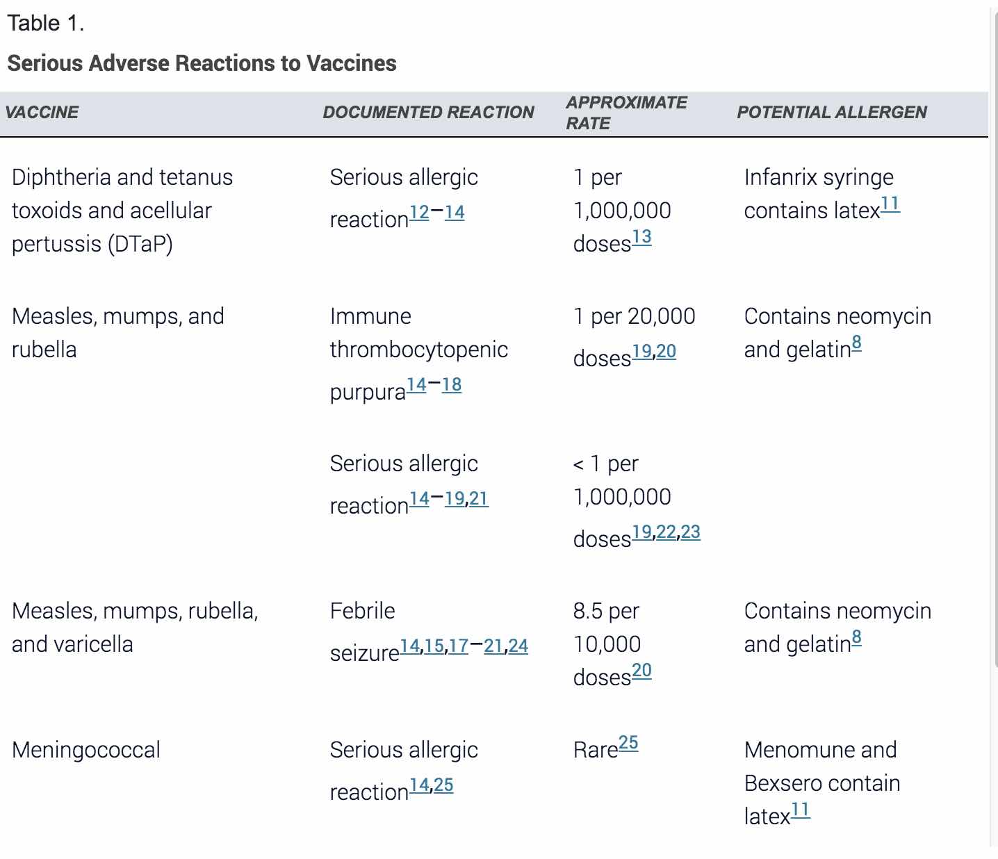This screenshot has height=859, width=998.
Task: Open reference 11 after Infanrix latex note
Action: [890, 204]
